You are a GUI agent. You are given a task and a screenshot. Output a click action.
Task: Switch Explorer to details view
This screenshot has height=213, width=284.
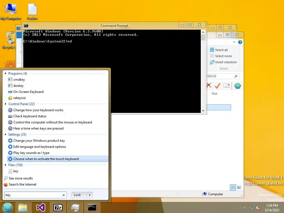tap(233, 187)
